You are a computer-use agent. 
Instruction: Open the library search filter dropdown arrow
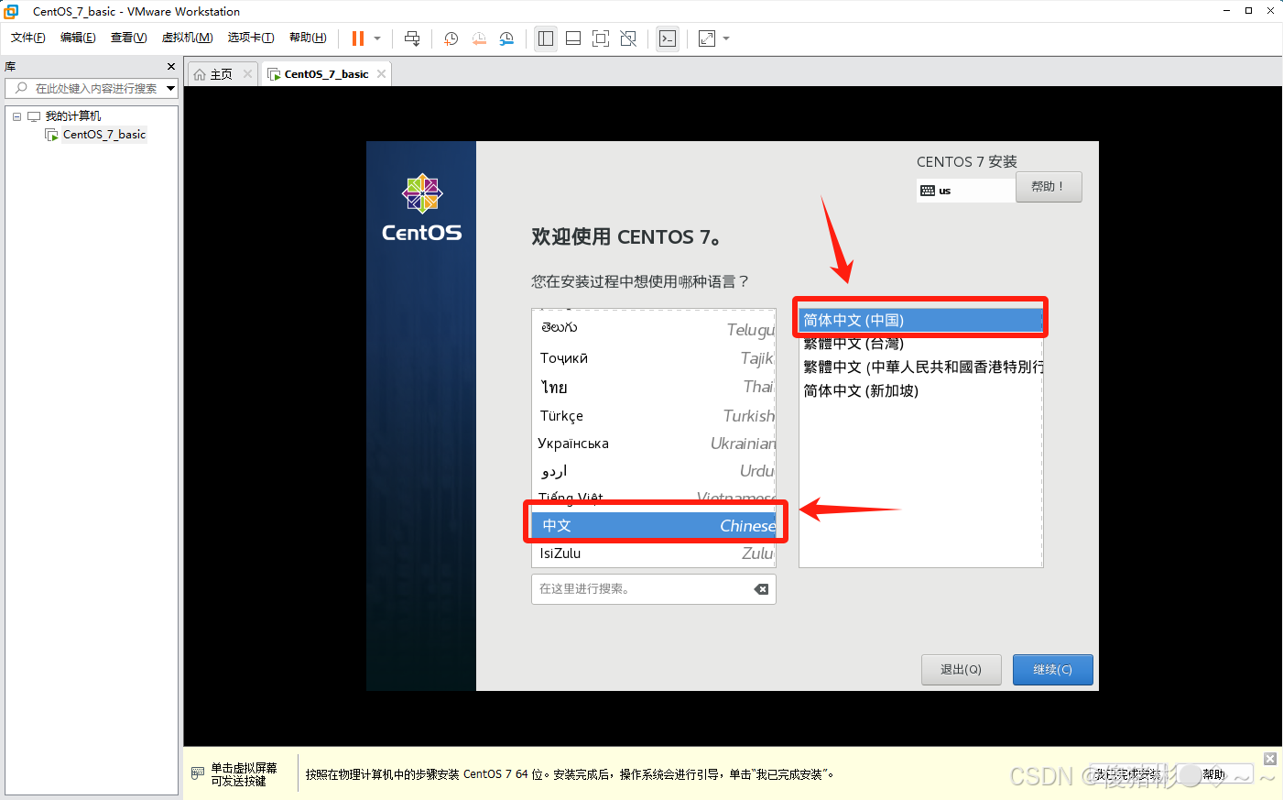pos(171,88)
